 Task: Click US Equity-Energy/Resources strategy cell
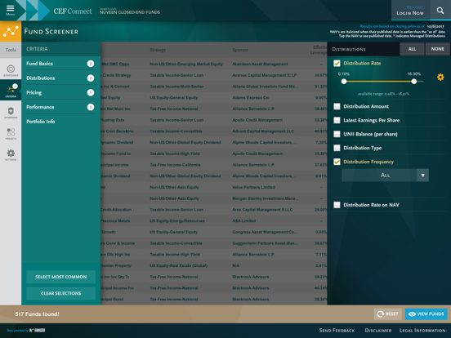(177, 220)
